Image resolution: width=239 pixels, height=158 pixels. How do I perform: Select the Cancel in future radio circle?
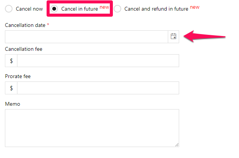tap(54, 9)
